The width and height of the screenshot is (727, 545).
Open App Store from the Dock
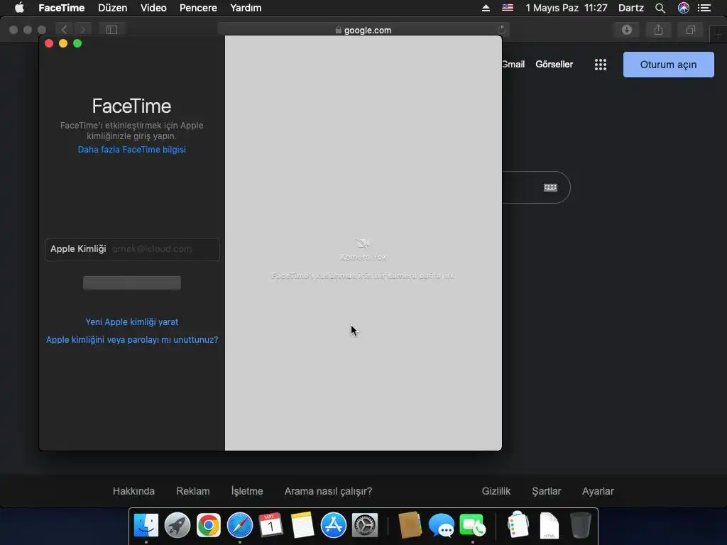pyautogui.click(x=334, y=526)
